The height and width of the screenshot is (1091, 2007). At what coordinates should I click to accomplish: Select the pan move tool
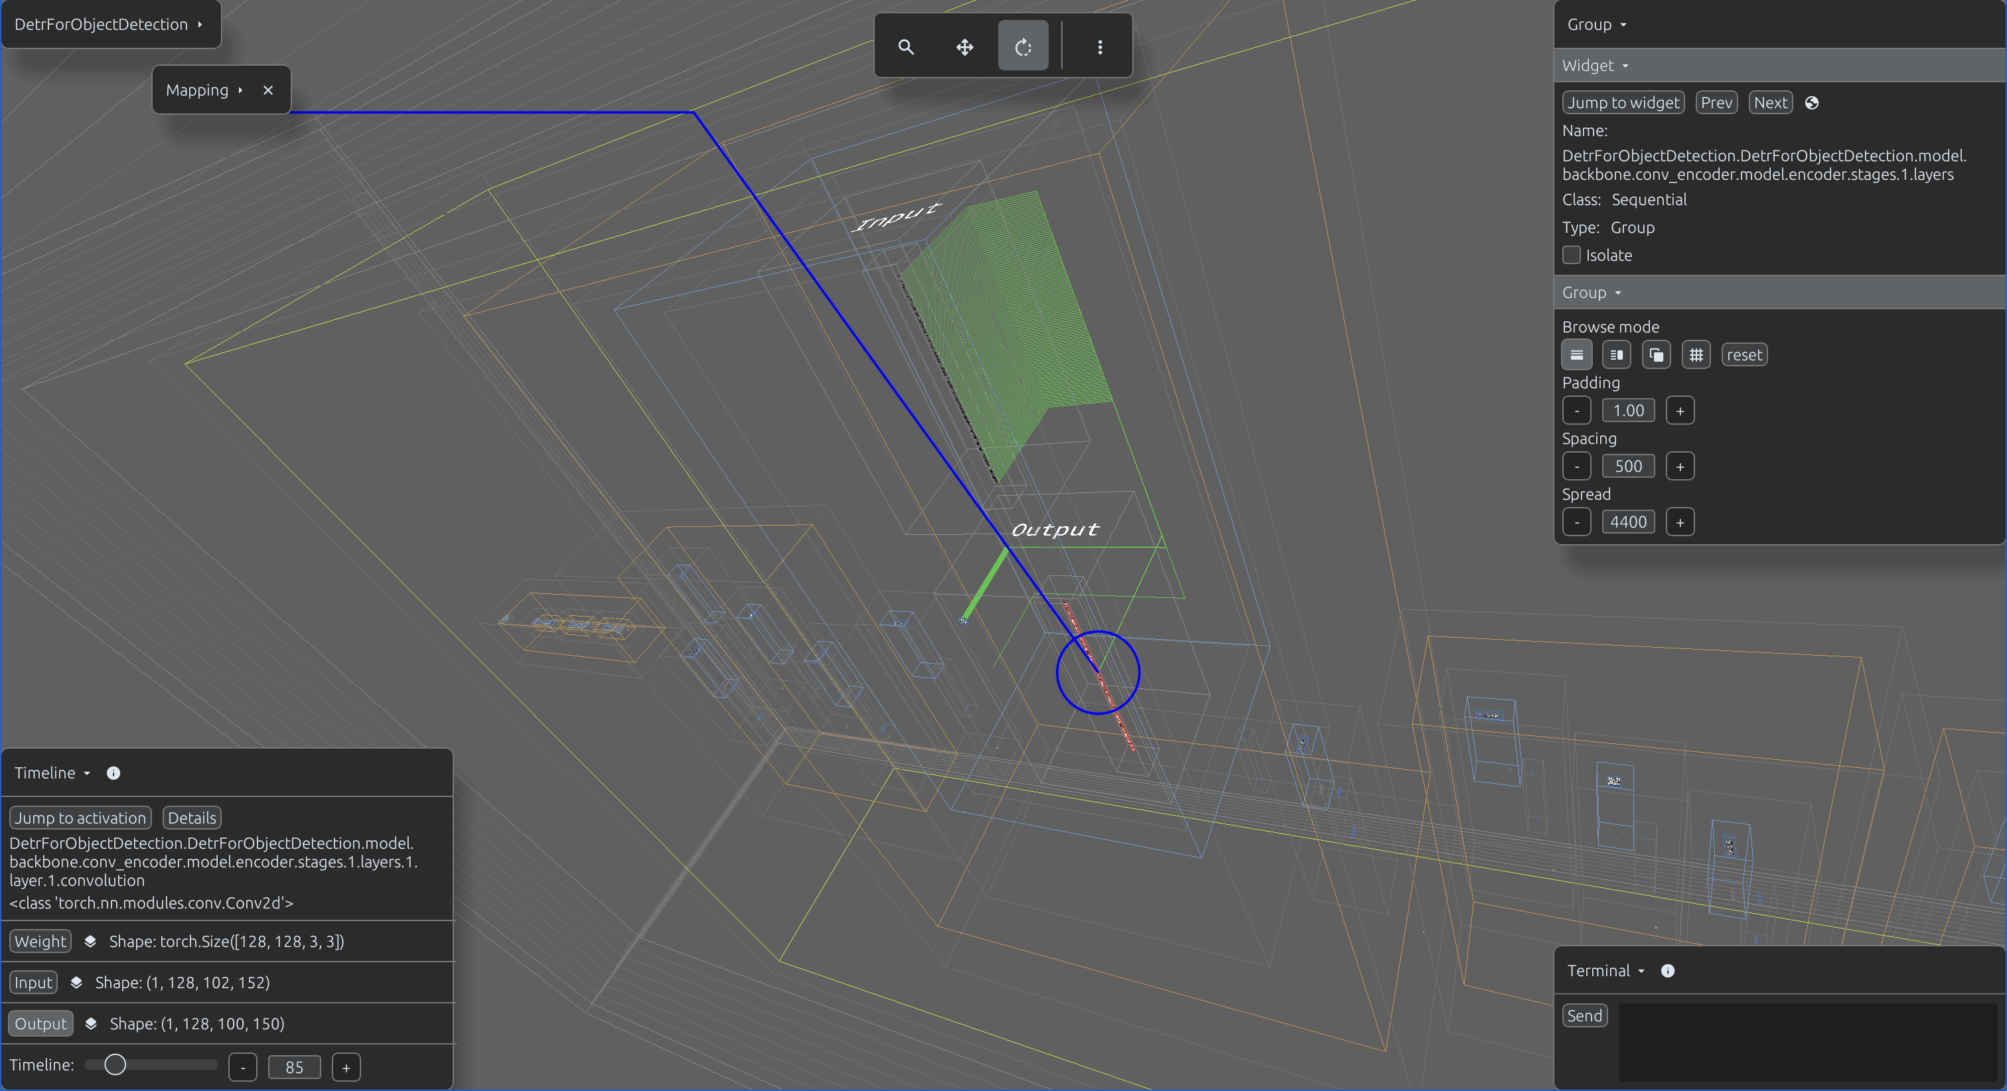[964, 46]
